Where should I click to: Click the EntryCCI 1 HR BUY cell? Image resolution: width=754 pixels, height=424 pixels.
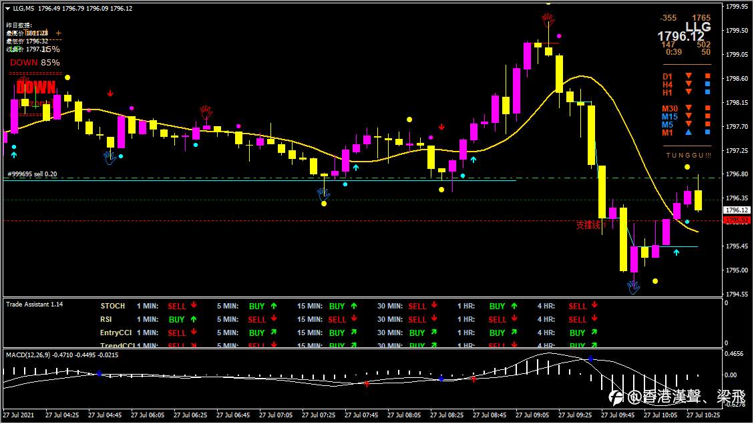coord(498,333)
